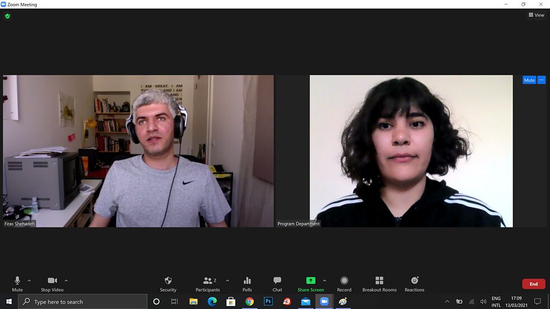Open Breakout Rooms

379,281
